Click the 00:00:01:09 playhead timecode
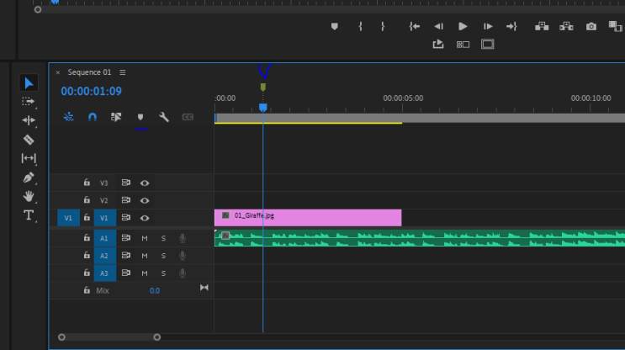 click(x=91, y=91)
